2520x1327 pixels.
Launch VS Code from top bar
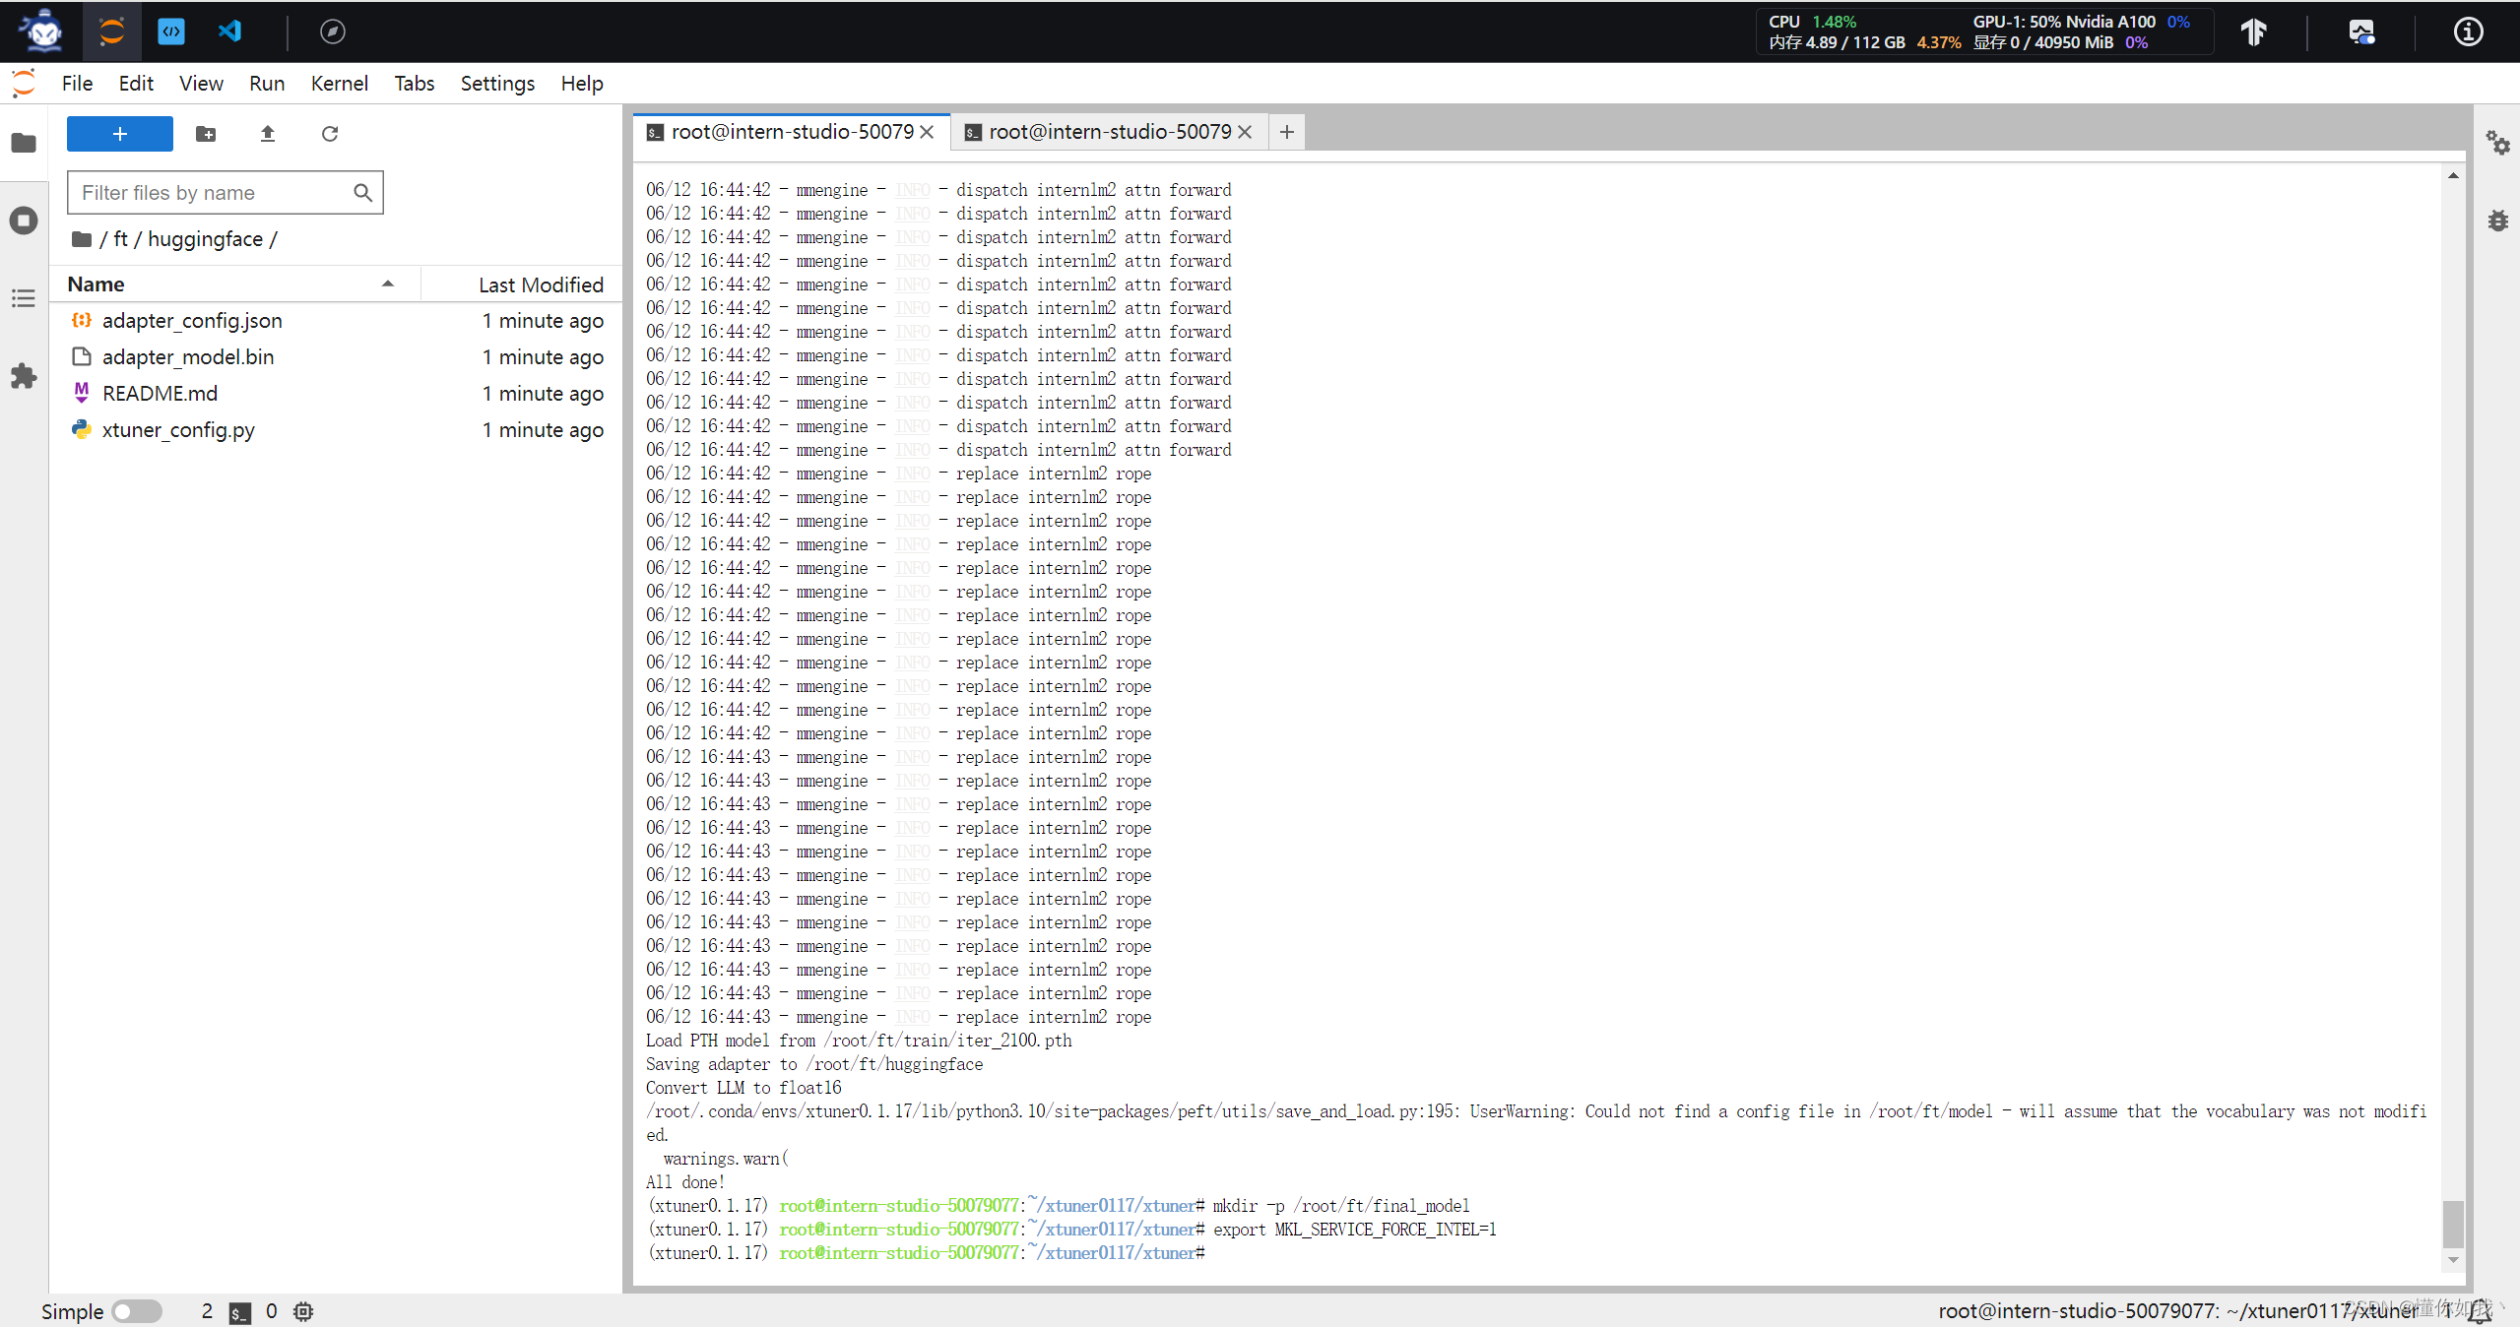point(229,32)
